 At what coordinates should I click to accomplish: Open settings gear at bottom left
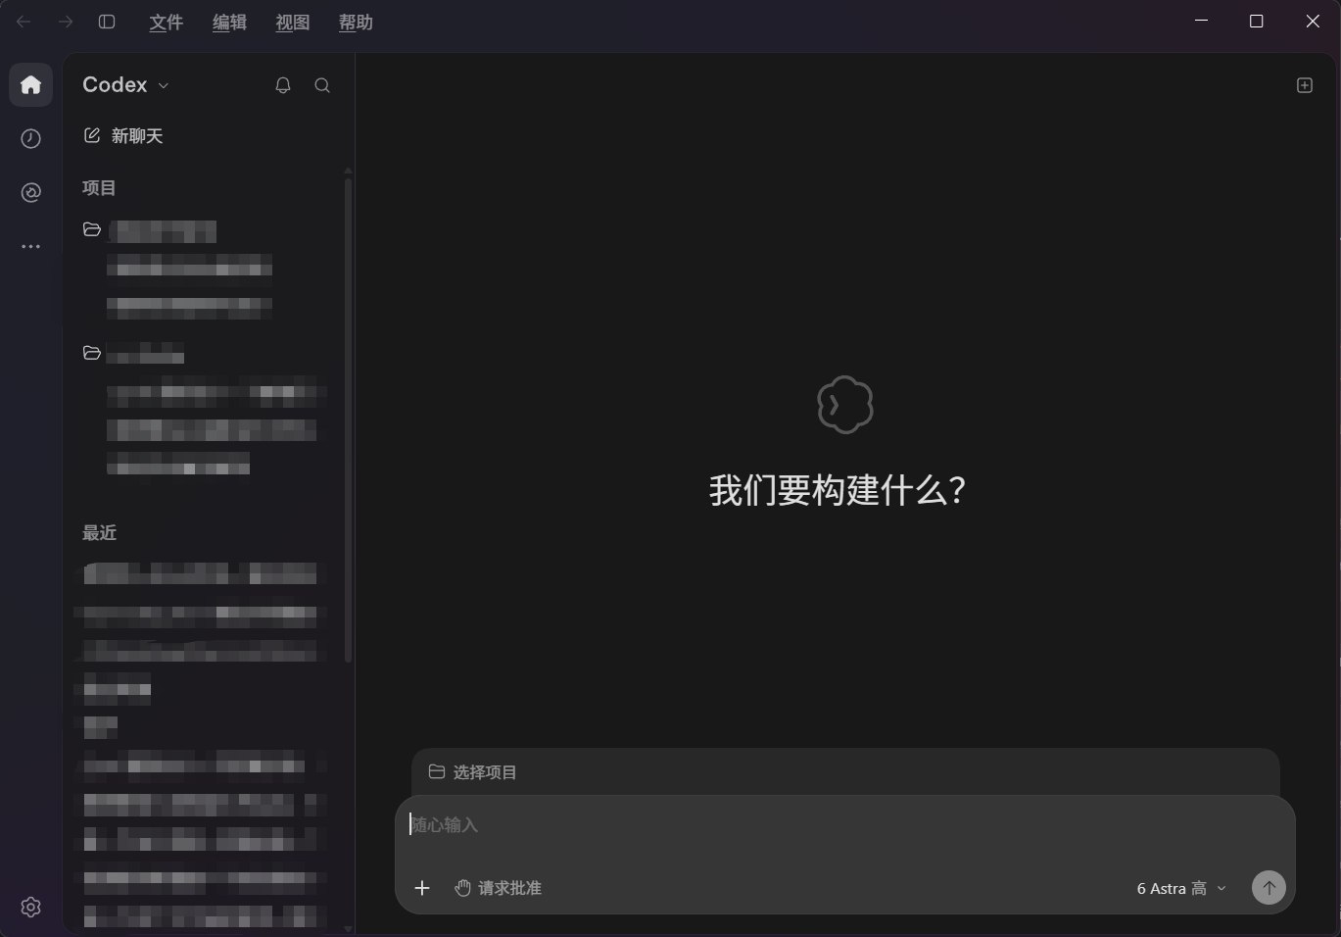[30, 907]
